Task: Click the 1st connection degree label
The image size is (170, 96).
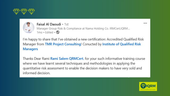Action: 66,24
